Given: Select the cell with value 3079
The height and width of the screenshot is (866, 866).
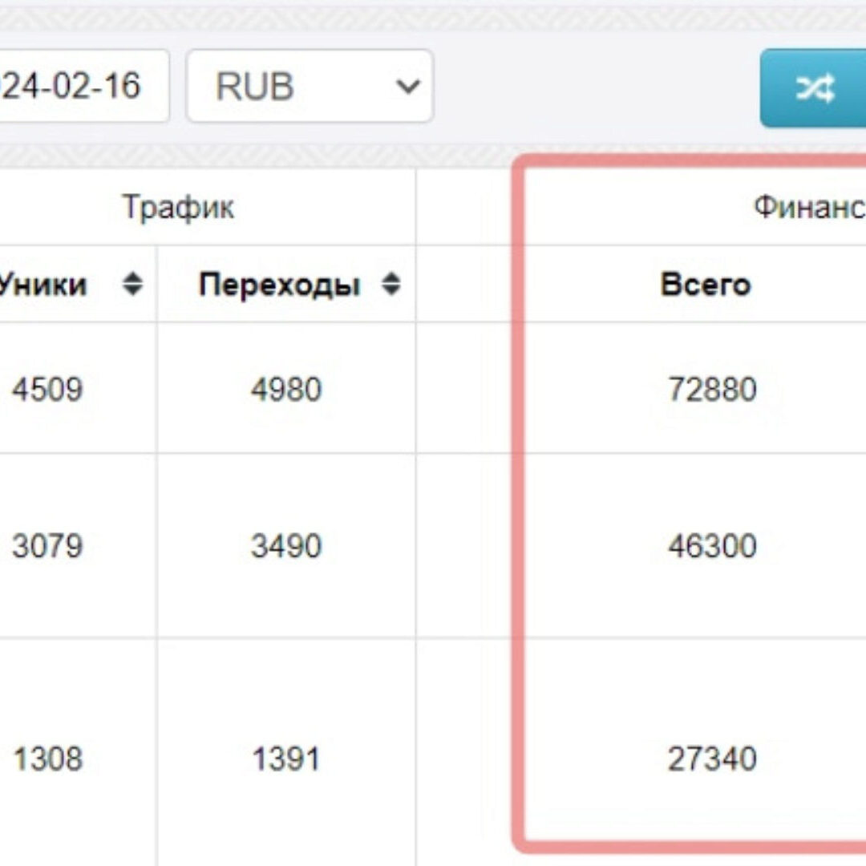Looking at the screenshot, I should (47, 546).
